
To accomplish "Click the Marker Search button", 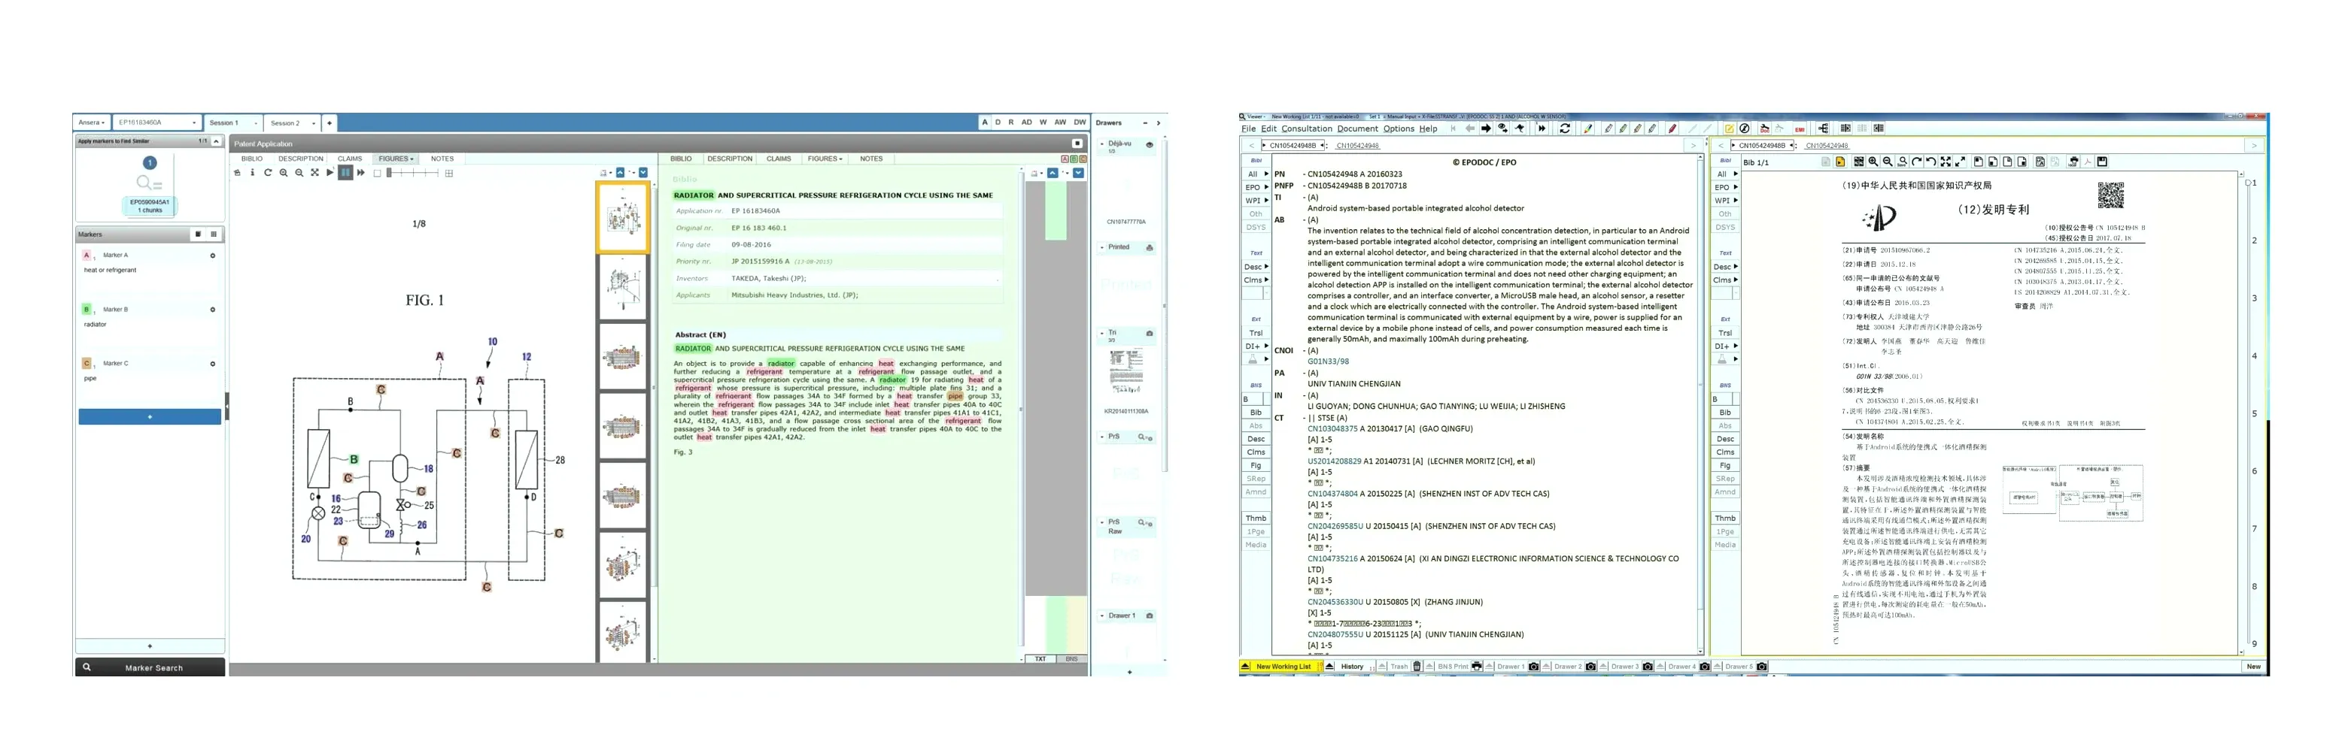I will click(x=150, y=668).
